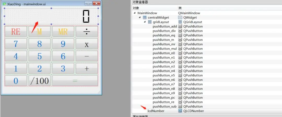Click the number 5 button
Screen dimensions: 282x117
pos(39,56)
